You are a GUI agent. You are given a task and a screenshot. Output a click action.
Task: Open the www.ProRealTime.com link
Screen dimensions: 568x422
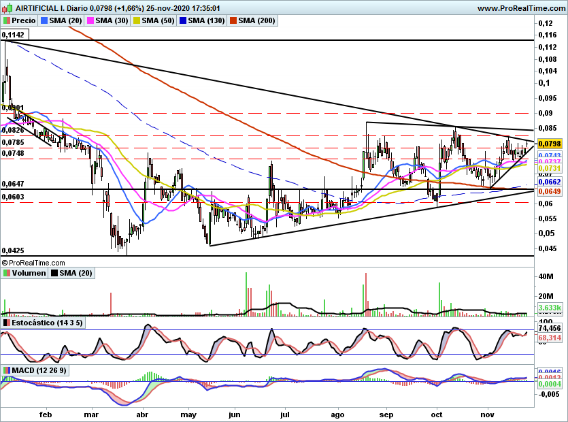(521, 8)
